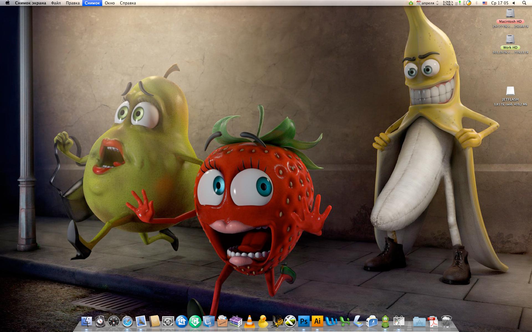This screenshot has height=332, width=532.
Task: Open Cyberduck yellow duck icon
Action: point(263,321)
